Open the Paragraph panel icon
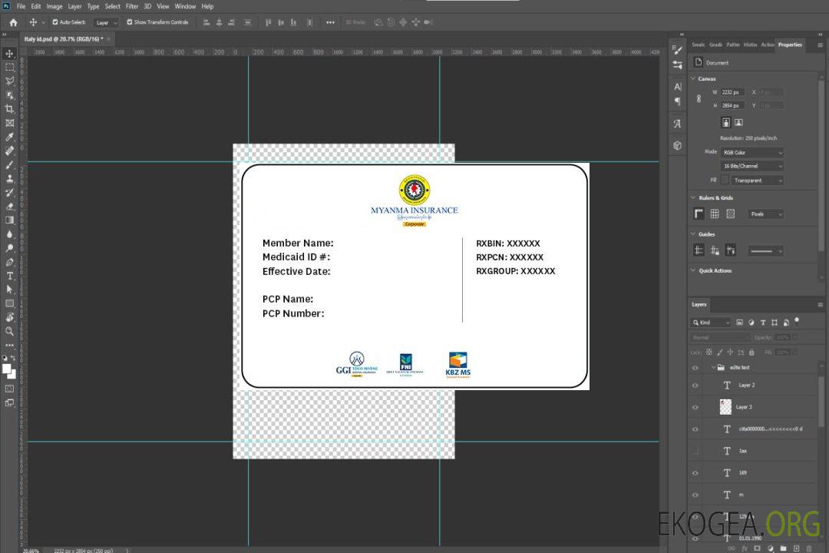 pos(677,101)
